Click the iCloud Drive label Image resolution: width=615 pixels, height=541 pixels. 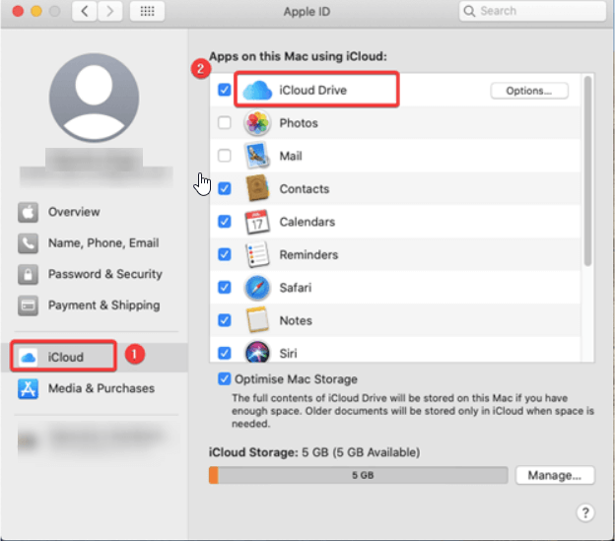coord(313,91)
